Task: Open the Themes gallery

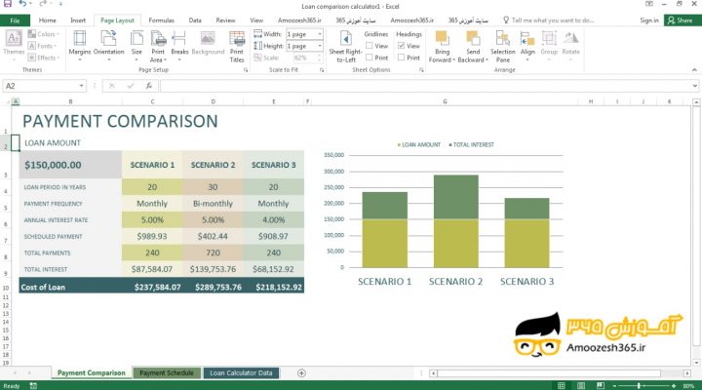Action: tap(14, 44)
